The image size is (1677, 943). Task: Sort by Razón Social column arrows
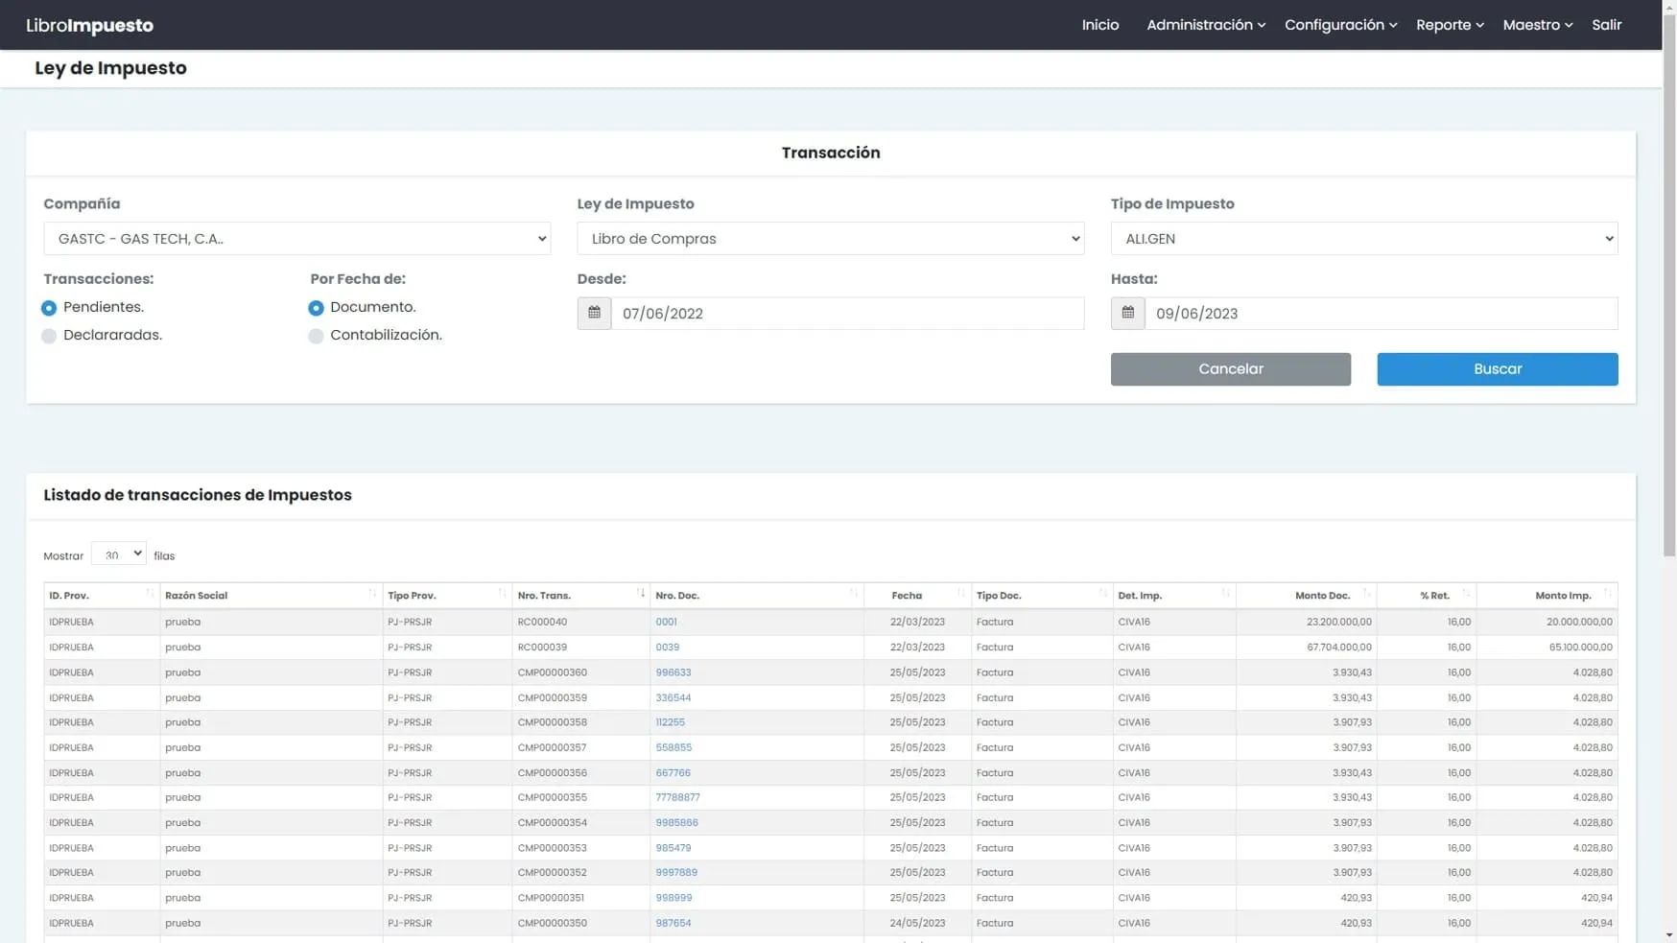[x=372, y=594]
